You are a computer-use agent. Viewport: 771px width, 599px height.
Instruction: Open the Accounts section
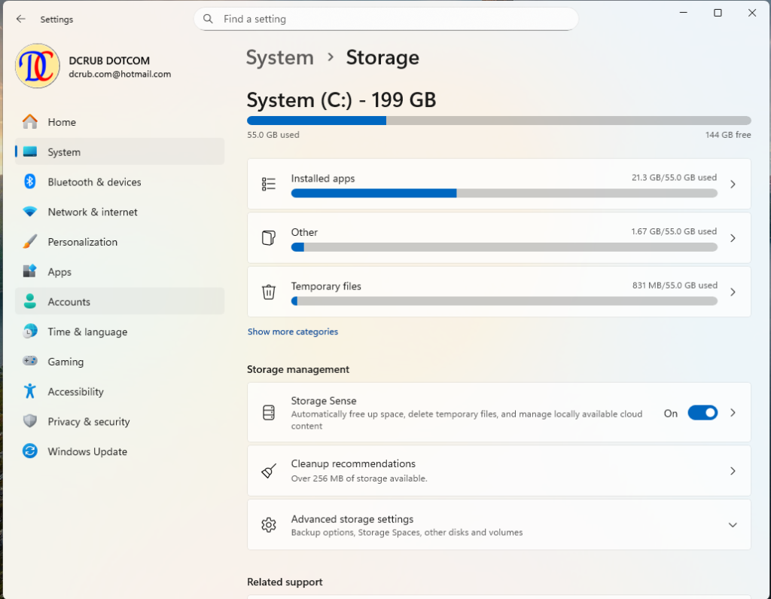[x=120, y=301]
